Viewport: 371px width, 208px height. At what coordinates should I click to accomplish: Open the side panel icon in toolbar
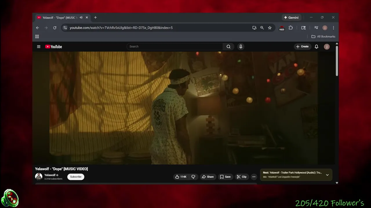tap(303, 28)
